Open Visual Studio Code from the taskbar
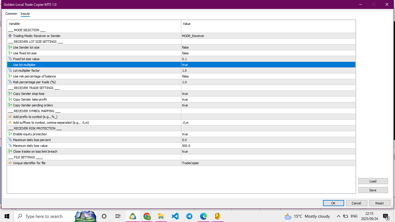 [x=175, y=216]
